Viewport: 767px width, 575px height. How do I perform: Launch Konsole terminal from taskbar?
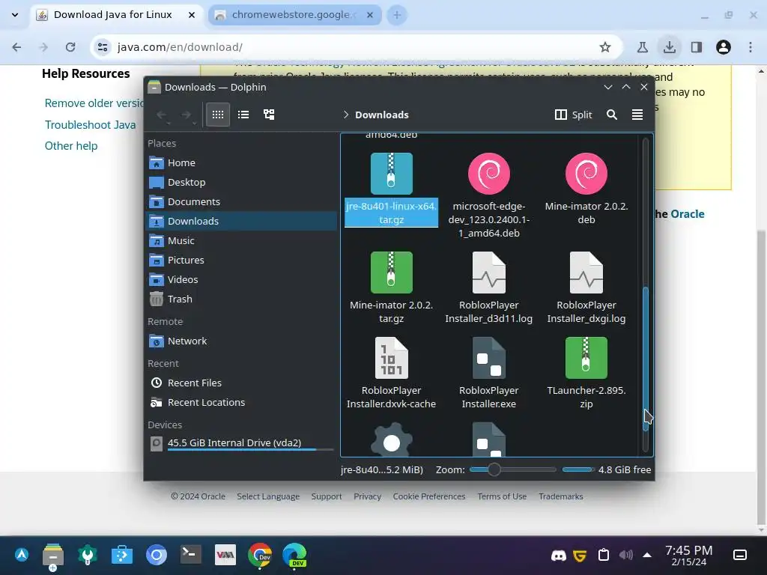click(x=190, y=555)
